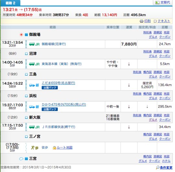Screen dimensions: 175x172
Task: Click the lock icon beside ルート地図
Action: pyautogui.click(x=54, y=148)
